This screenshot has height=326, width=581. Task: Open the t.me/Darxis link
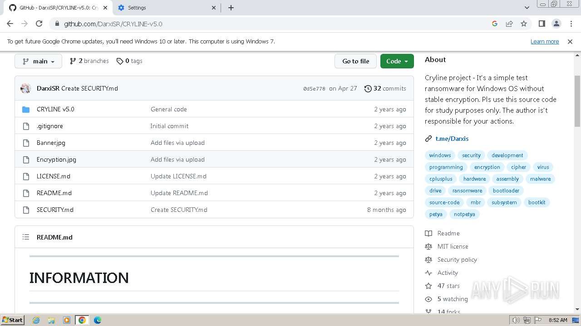point(452,139)
